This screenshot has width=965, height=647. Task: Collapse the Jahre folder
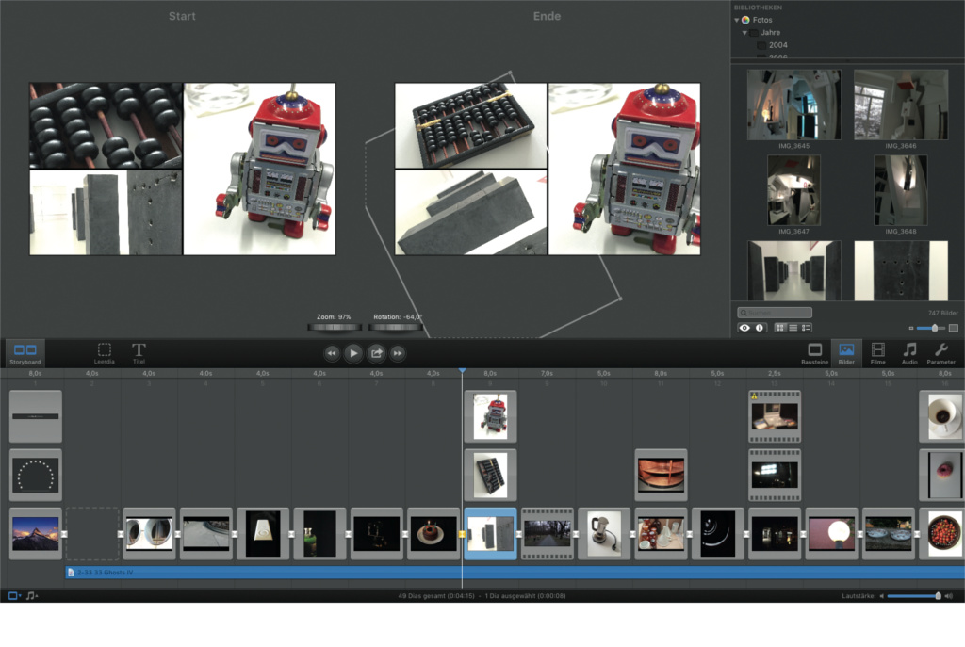click(x=744, y=32)
